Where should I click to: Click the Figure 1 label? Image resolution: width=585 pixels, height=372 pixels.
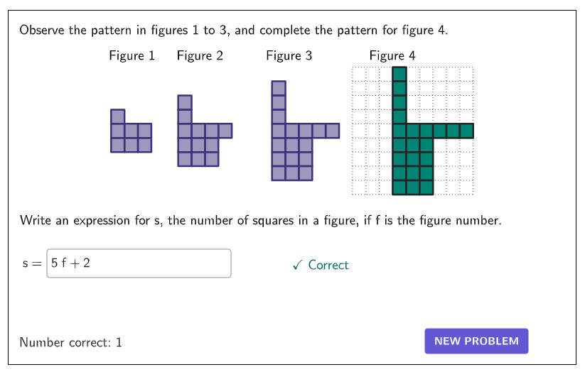coord(132,55)
